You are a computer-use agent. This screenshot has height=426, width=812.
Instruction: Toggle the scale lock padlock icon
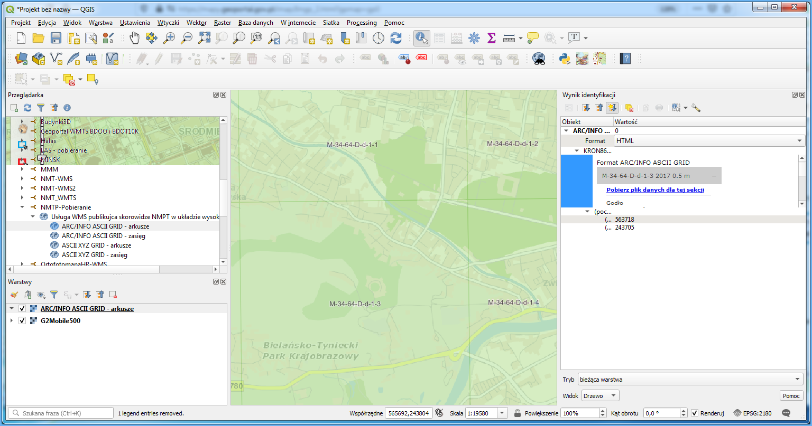[x=518, y=413]
